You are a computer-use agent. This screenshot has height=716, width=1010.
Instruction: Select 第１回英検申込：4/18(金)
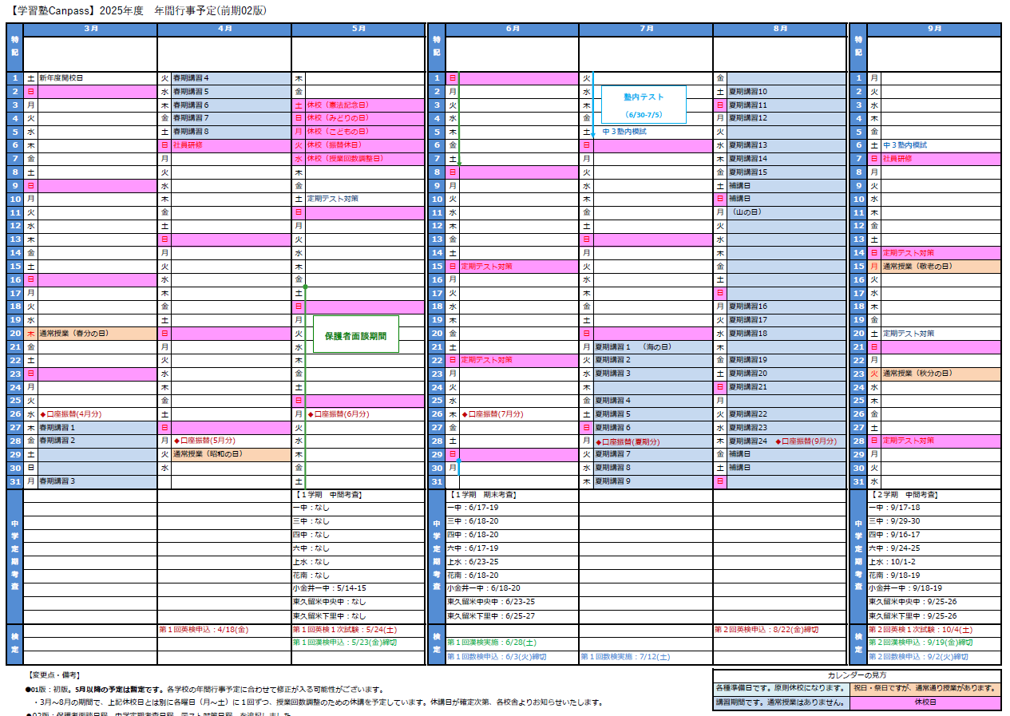click(204, 629)
